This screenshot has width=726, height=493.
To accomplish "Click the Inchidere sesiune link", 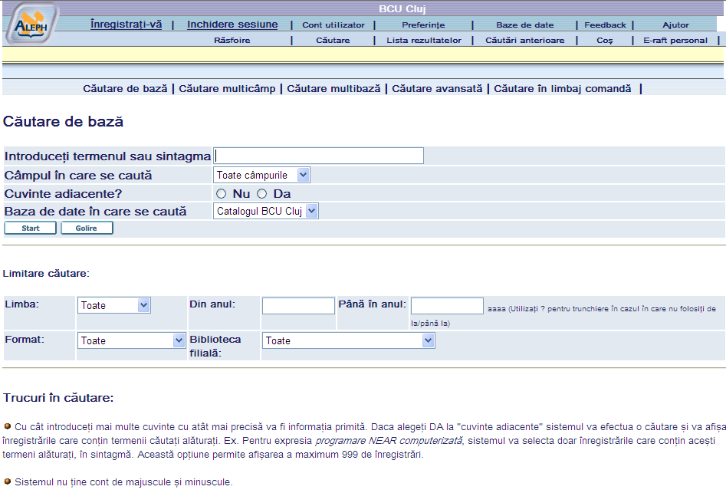I will point(232,25).
